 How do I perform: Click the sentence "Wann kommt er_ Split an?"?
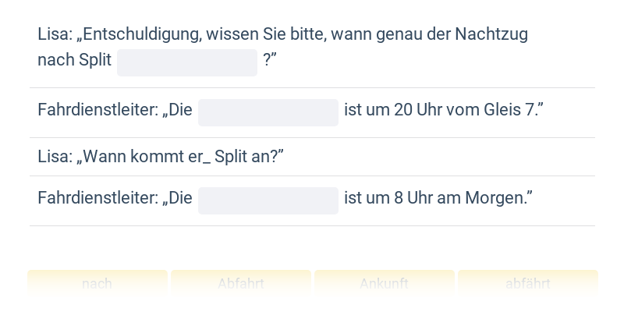(181, 157)
